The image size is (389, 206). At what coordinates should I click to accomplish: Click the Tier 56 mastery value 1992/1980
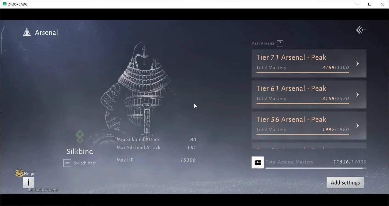point(336,130)
